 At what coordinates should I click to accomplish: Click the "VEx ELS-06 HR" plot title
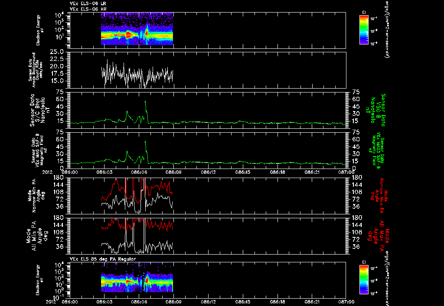click(88, 10)
